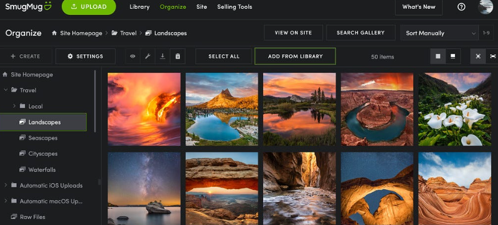
Task: Select the white calla lilies photo
Action: (x=455, y=110)
